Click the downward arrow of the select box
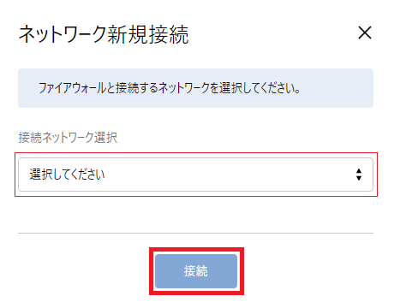 (359, 178)
